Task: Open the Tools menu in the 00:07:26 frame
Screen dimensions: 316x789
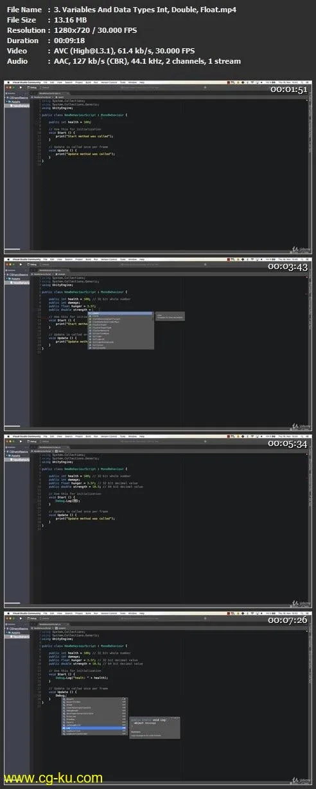Action: [x=123, y=613]
